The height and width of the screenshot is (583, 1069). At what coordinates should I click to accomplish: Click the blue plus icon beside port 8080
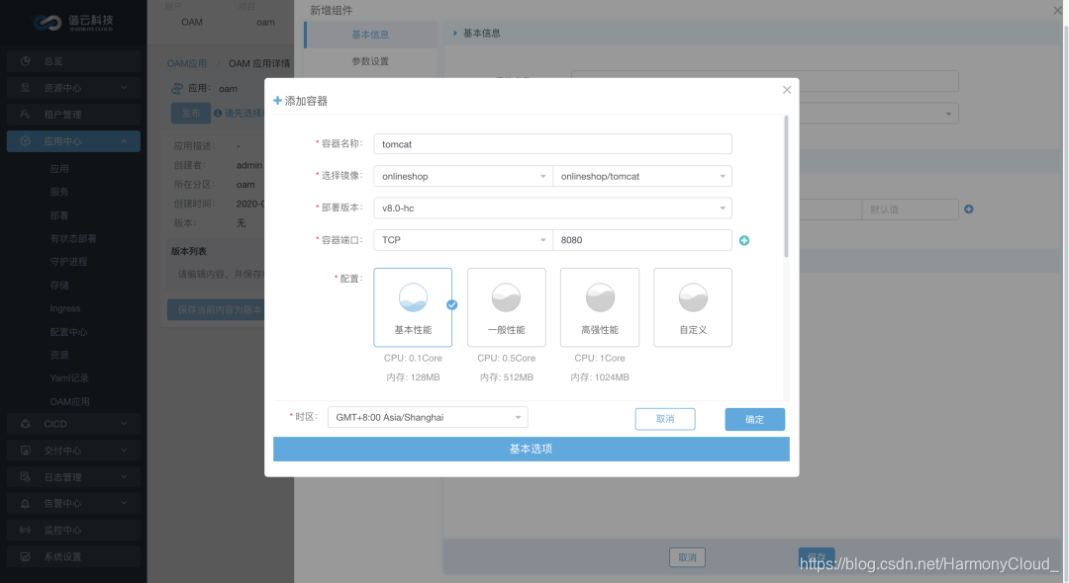tap(744, 240)
